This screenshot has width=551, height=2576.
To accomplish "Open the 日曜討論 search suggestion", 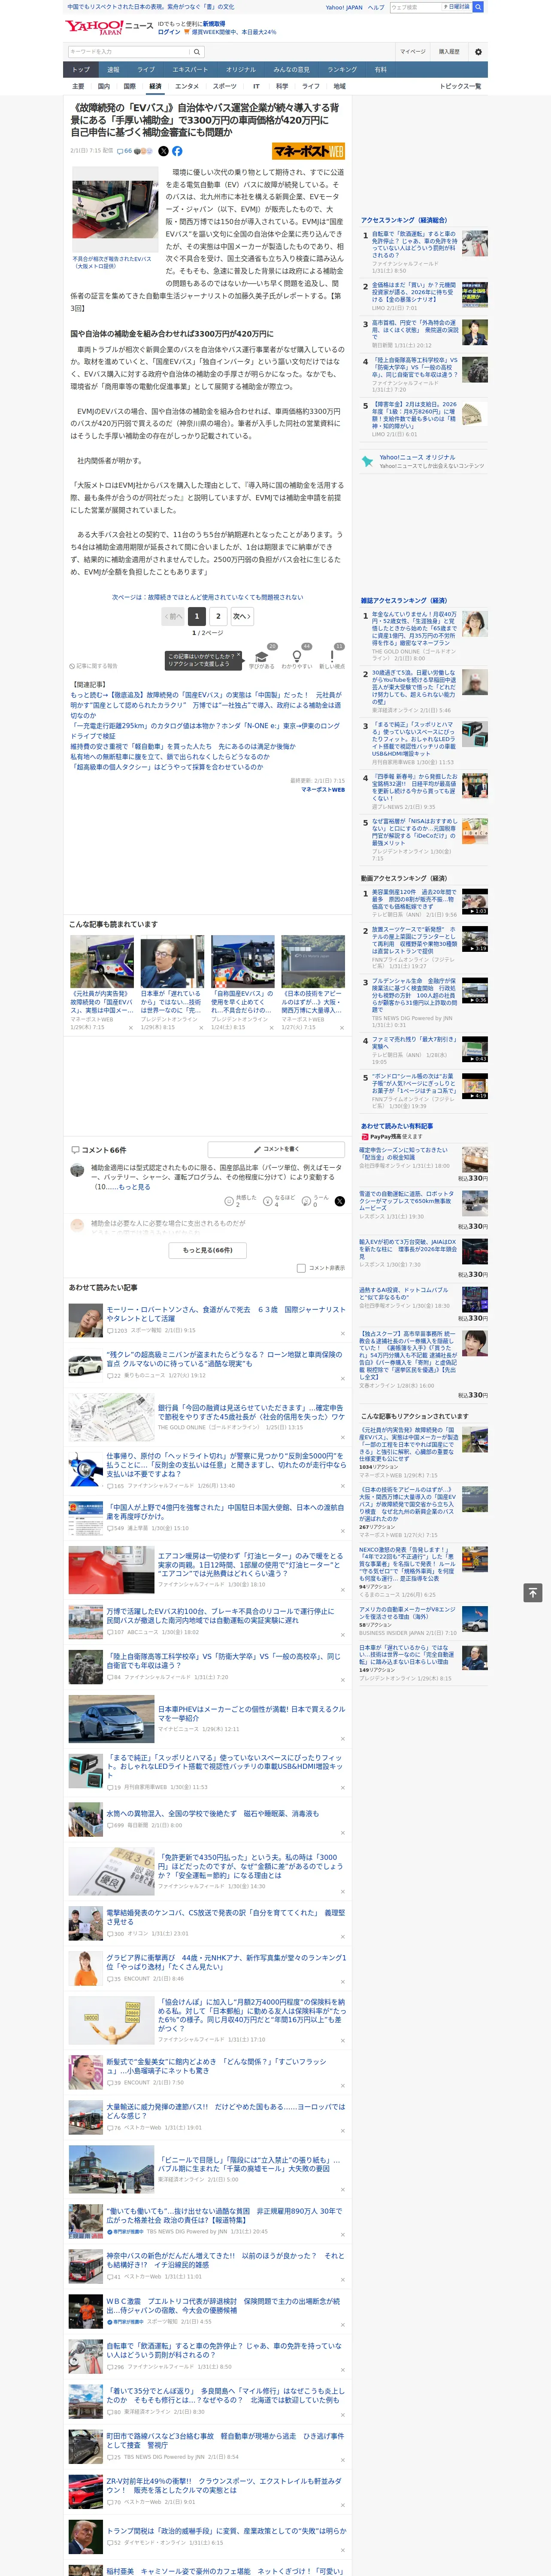I will [456, 7].
